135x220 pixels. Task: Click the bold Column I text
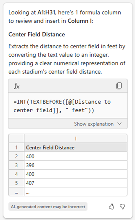tap(80, 21)
